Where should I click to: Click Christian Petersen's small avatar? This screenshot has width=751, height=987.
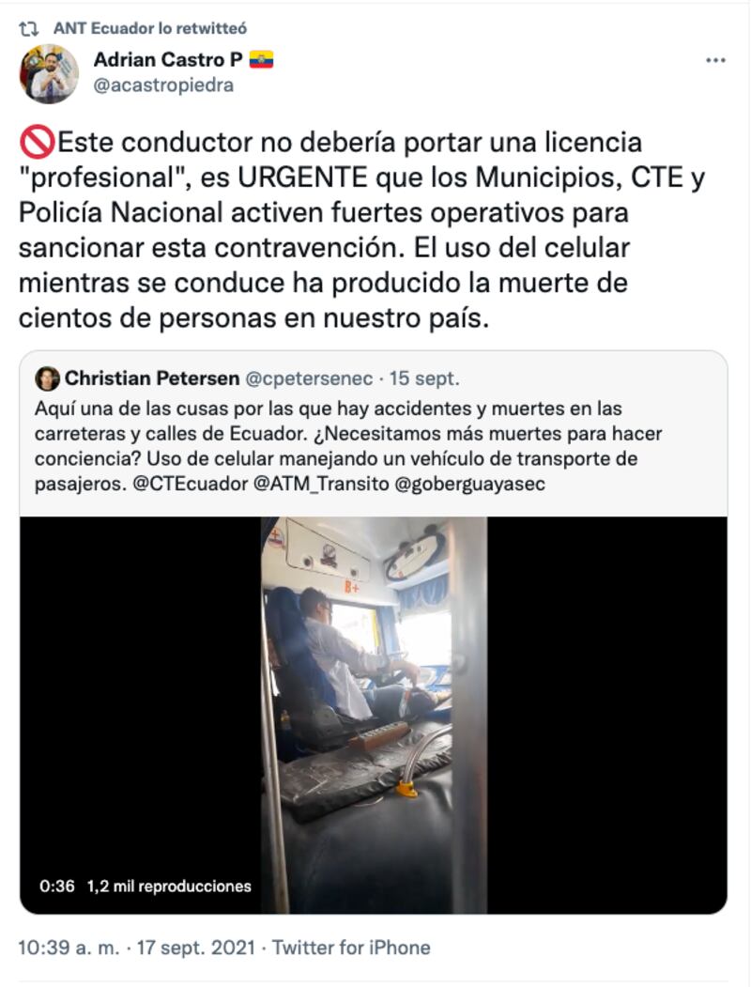point(47,378)
